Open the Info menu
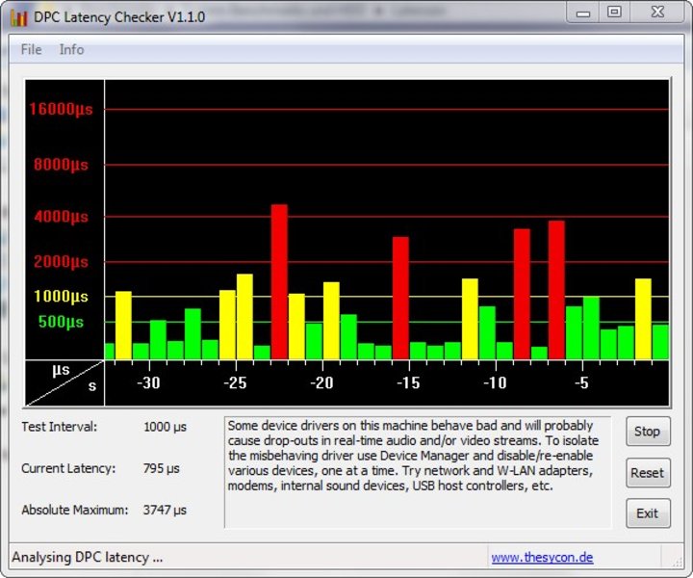 (x=71, y=49)
